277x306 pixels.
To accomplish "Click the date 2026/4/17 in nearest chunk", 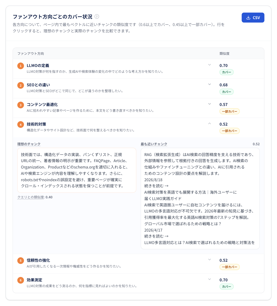I will click(x=153, y=230).
